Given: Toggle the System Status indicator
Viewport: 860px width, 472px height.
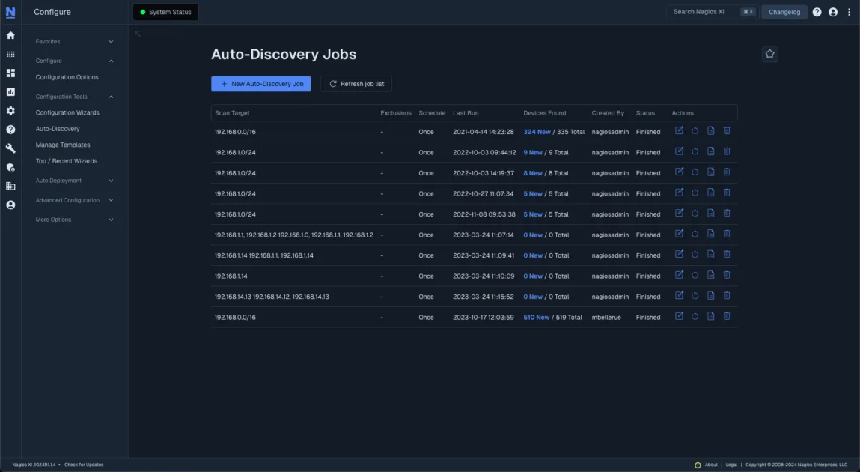Looking at the screenshot, I should (165, 11).
